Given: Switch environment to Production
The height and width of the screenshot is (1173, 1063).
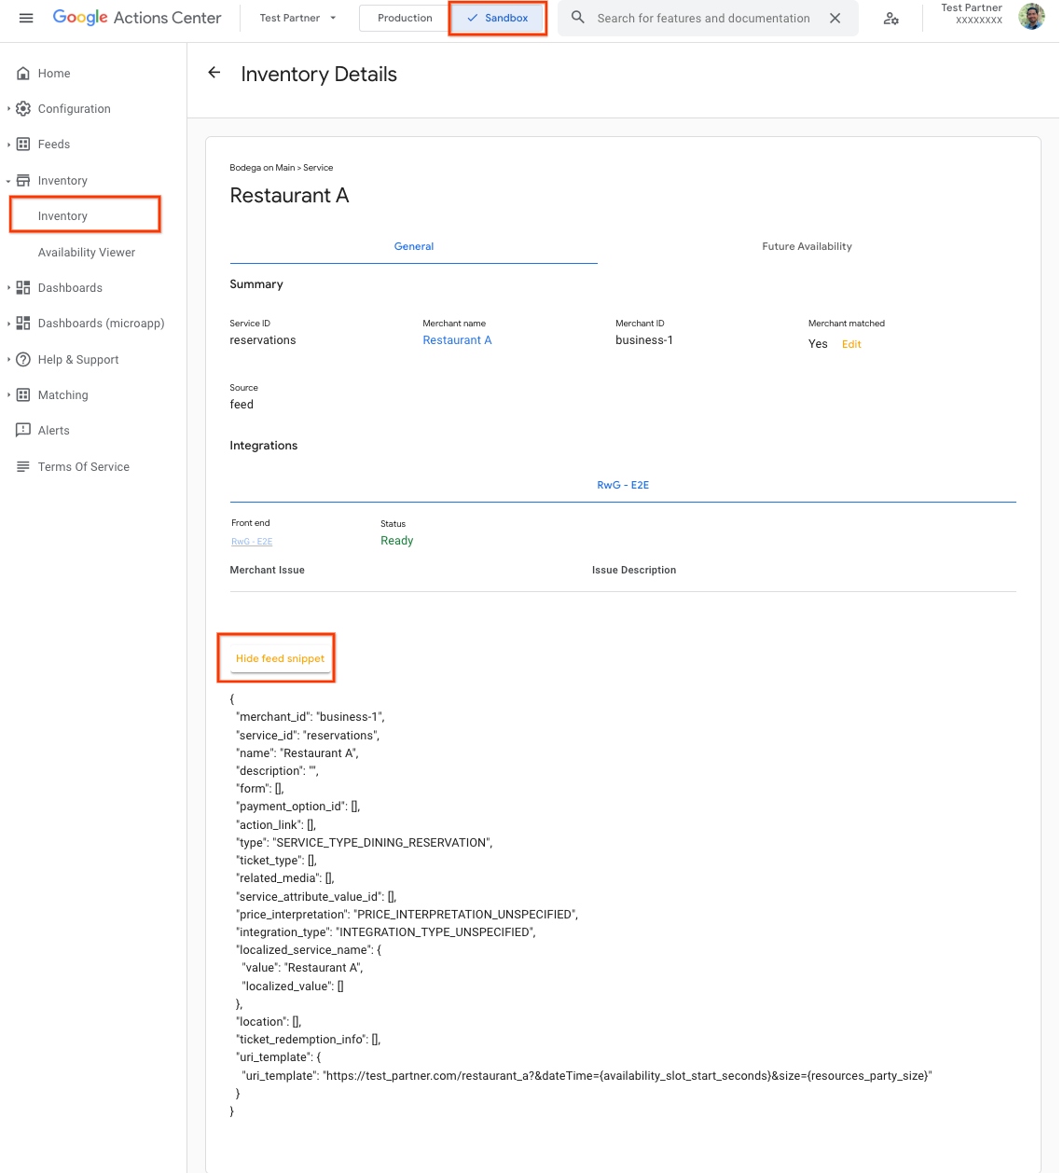Looking at the screenshot, I should tap(403, 17).
